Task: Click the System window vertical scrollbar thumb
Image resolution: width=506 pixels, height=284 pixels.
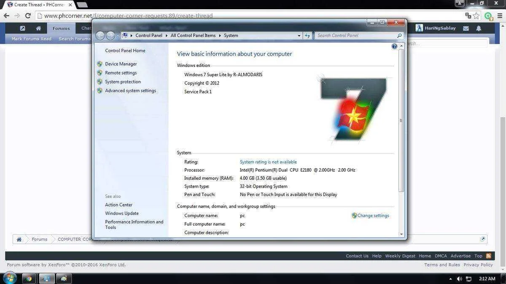Action: tap(401, 120)
